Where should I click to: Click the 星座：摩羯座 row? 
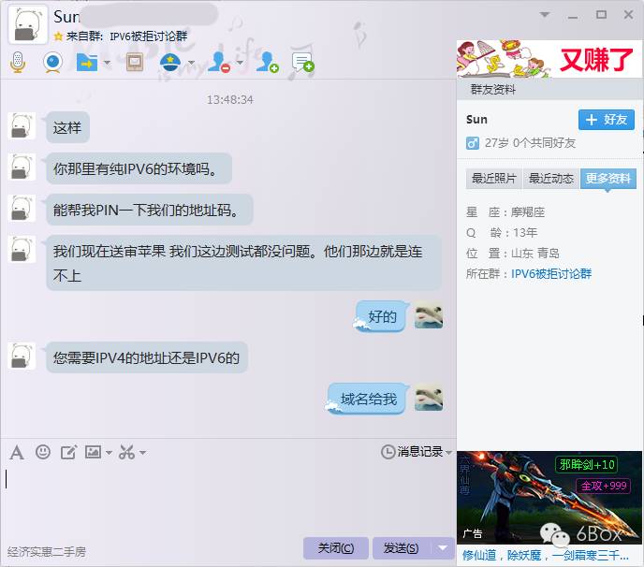coord(505,212)
